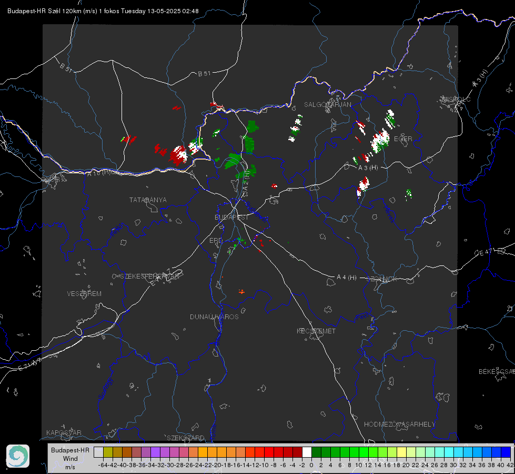Pick the yellow swatch between 18 and 20
This screenshot has height=474, width=515.
pos(401,452)
